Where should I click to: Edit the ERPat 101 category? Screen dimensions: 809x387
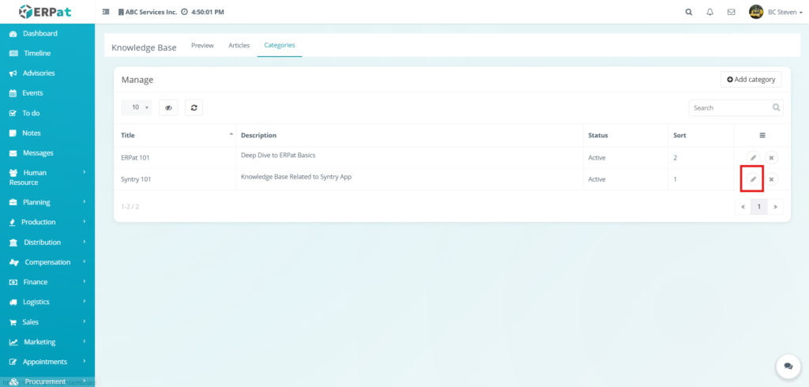[x=753, y=158]
